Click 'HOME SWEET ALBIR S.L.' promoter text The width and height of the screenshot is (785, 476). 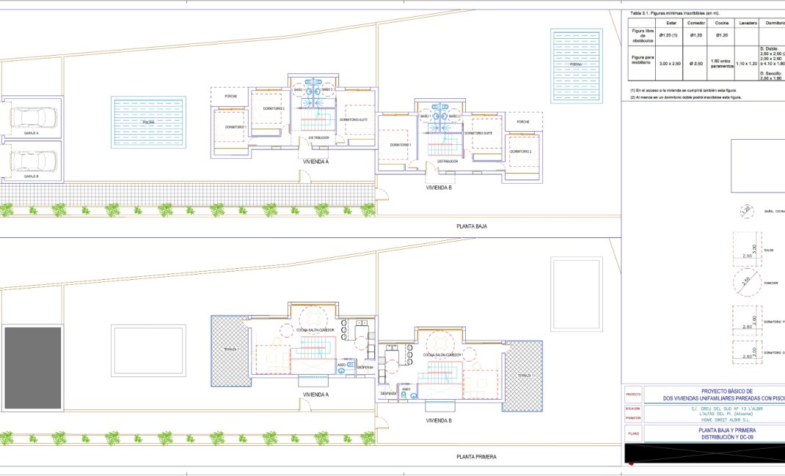(x=725, y=420)
